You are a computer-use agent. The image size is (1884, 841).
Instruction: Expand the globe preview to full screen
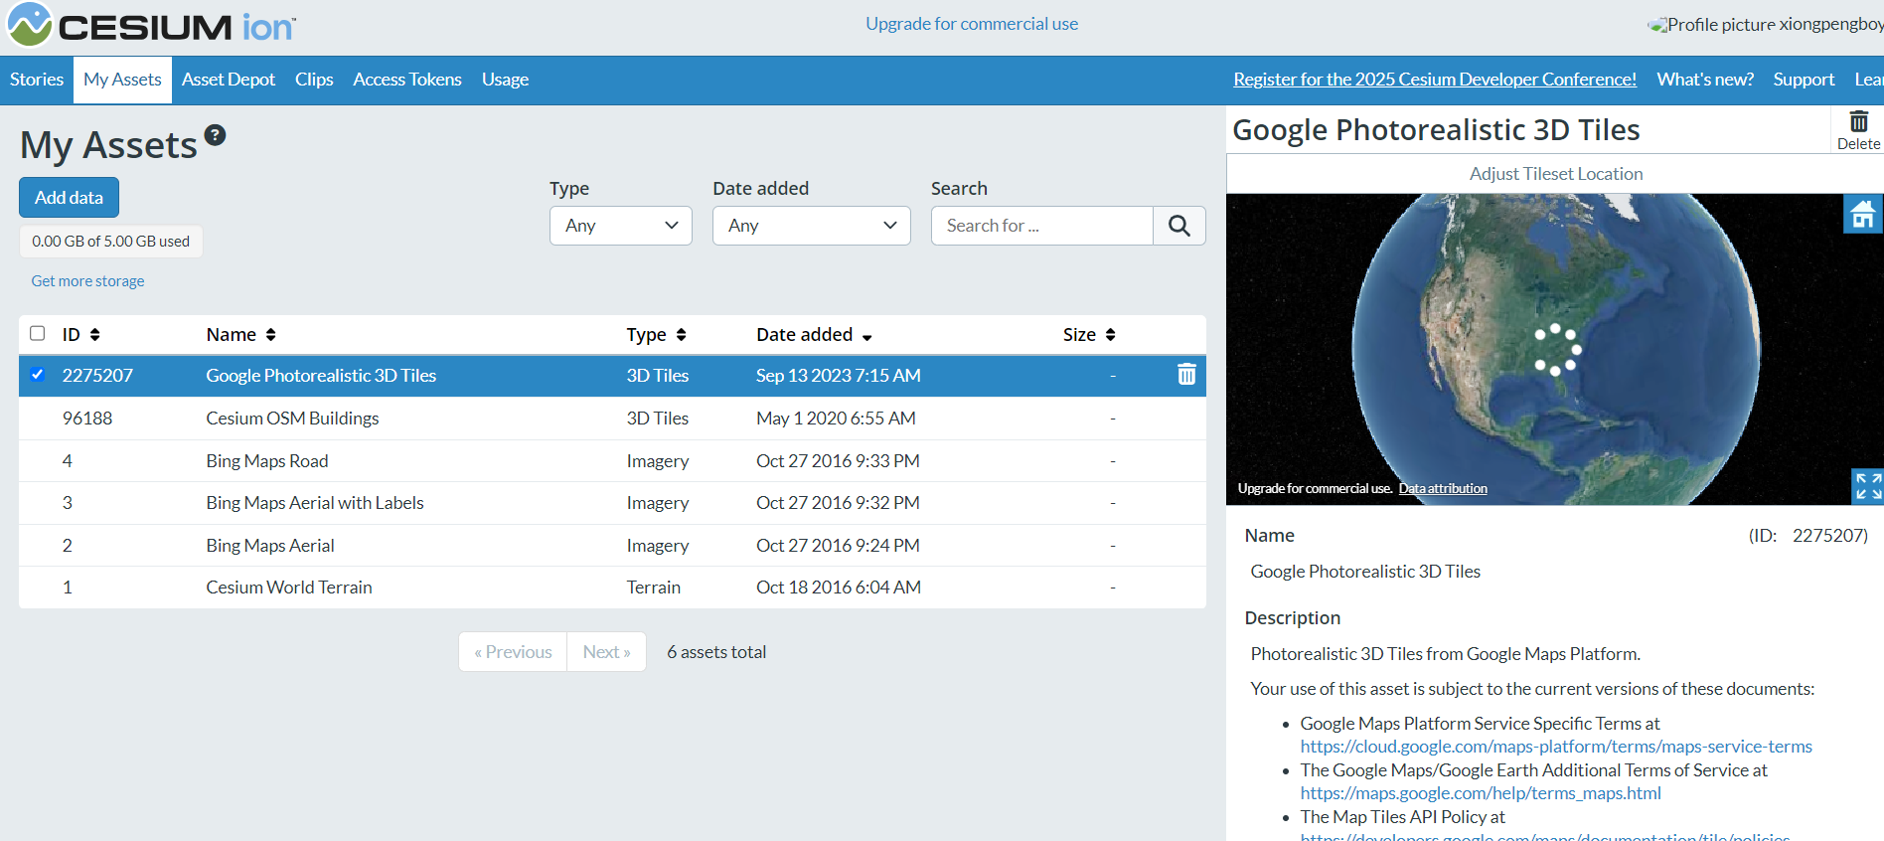pos(1867,485)
